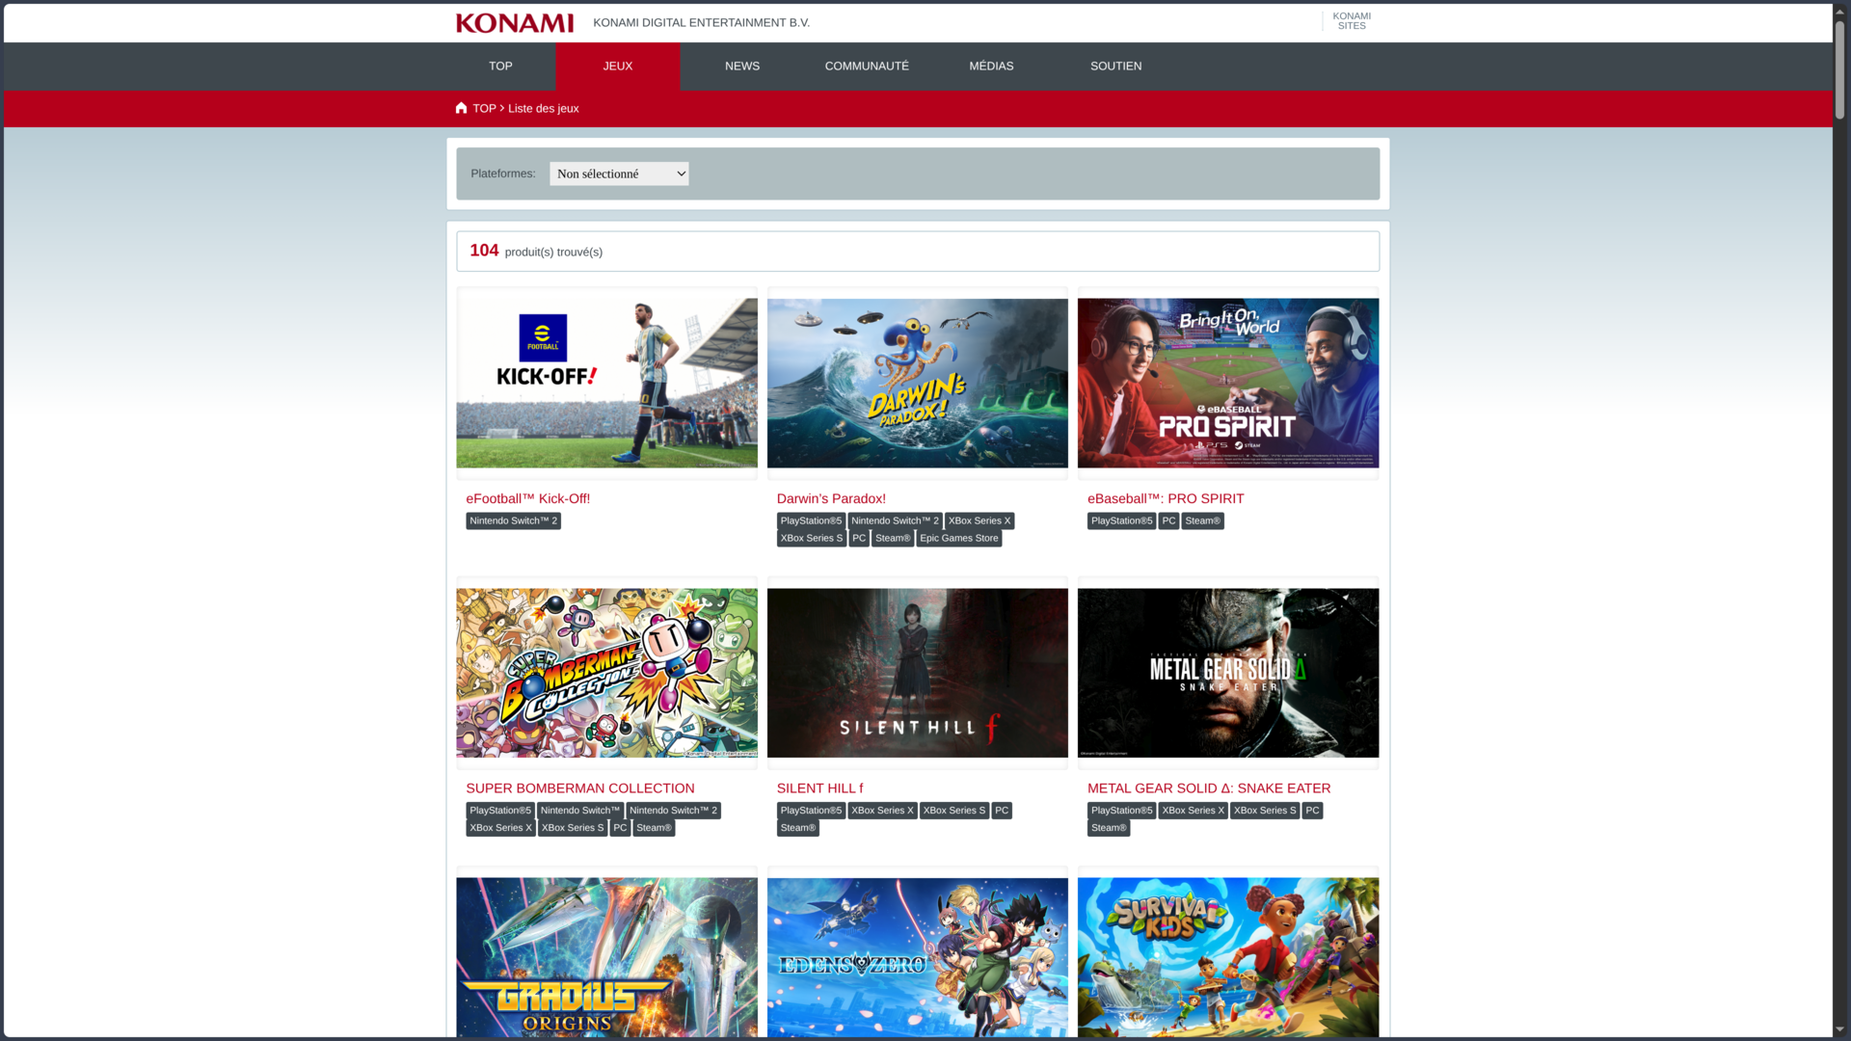Click PC tag under Metal Gear Solid Delta
This screenshot has width=1851, height=1041.
1312,811
